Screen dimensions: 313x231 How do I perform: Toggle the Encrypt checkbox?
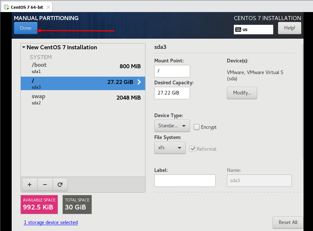coord(197,127)
